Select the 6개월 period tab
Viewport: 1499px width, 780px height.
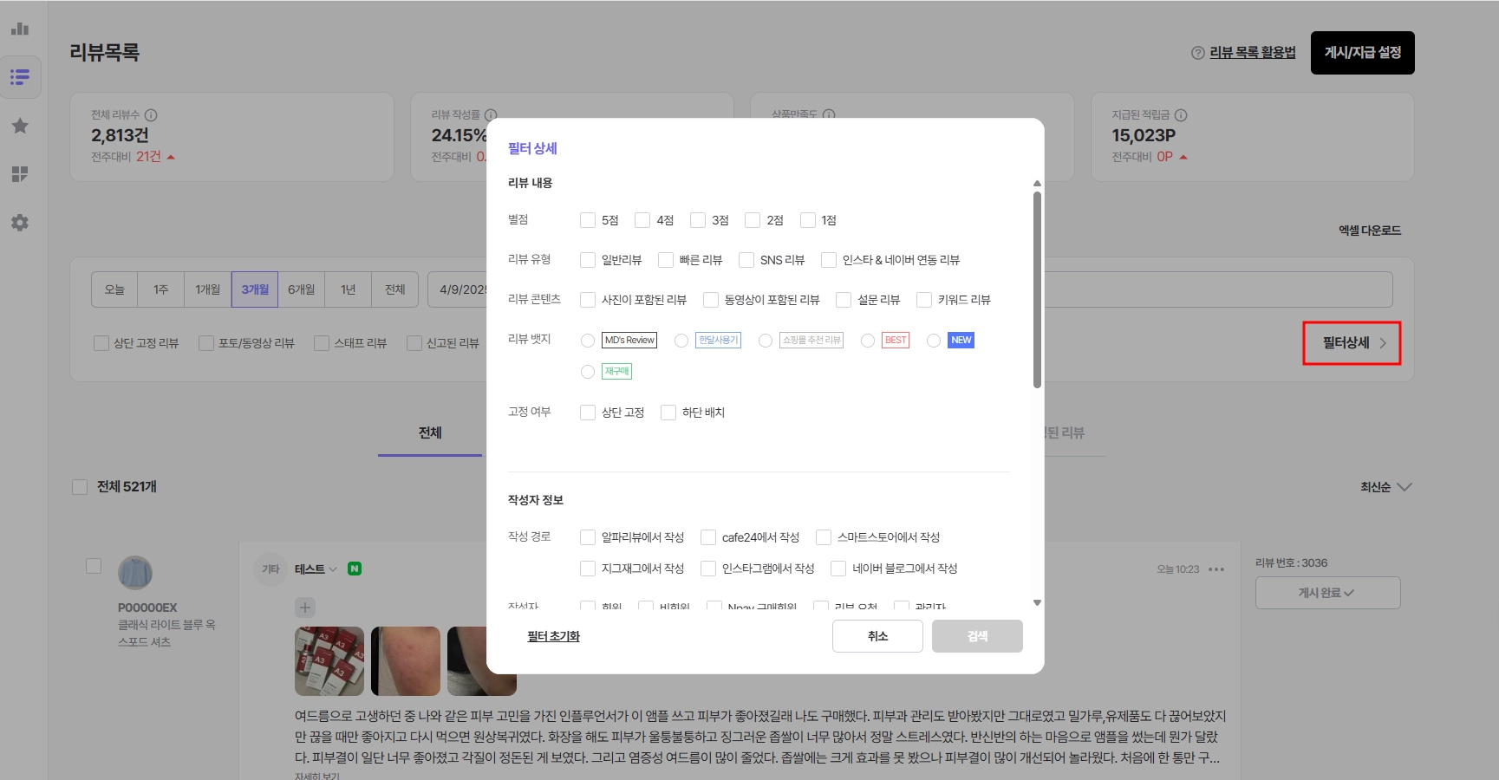(302, 289)
